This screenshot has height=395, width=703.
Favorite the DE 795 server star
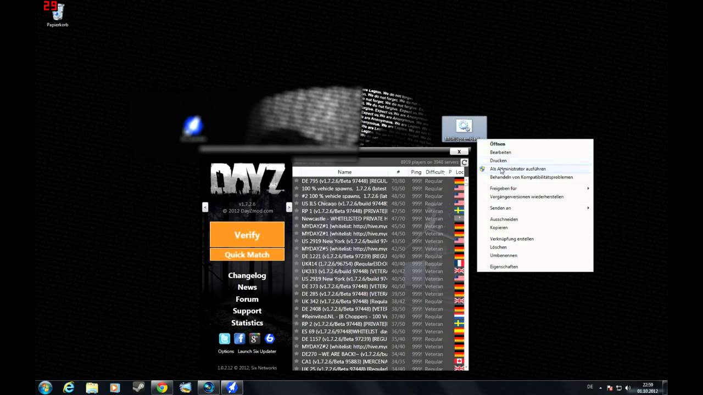[x=297, y=181]
